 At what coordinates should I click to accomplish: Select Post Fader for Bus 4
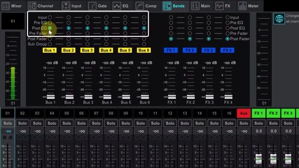click(x=106, y=39)
